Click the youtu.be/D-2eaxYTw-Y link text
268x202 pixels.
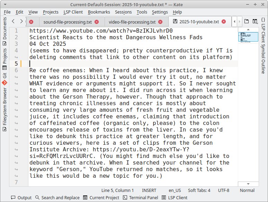coord(141,149)
